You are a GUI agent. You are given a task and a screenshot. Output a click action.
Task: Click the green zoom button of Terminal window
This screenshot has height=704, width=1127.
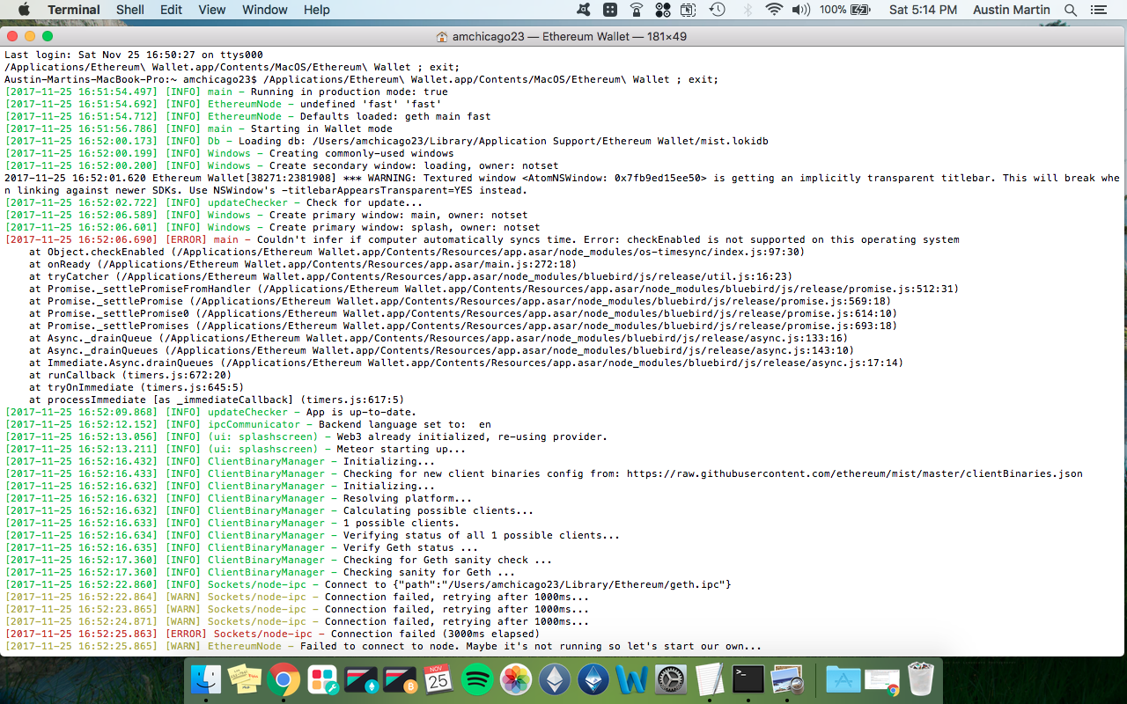47,36
